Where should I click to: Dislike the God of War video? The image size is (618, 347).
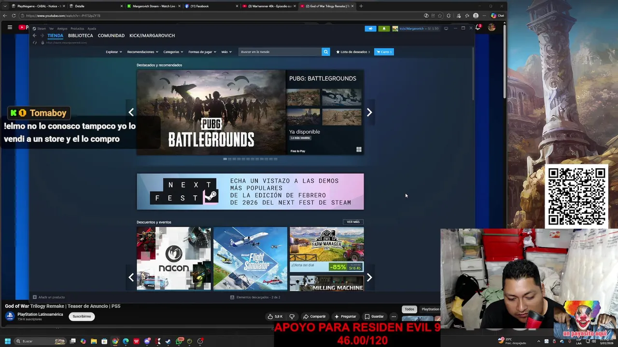(292, 317)
